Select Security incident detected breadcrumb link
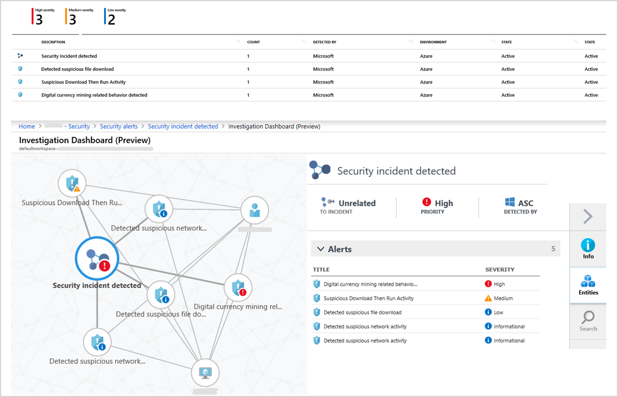618x397 pixels. (x=183, y=126)
